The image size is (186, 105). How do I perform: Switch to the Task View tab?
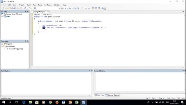tap(99, 95)
